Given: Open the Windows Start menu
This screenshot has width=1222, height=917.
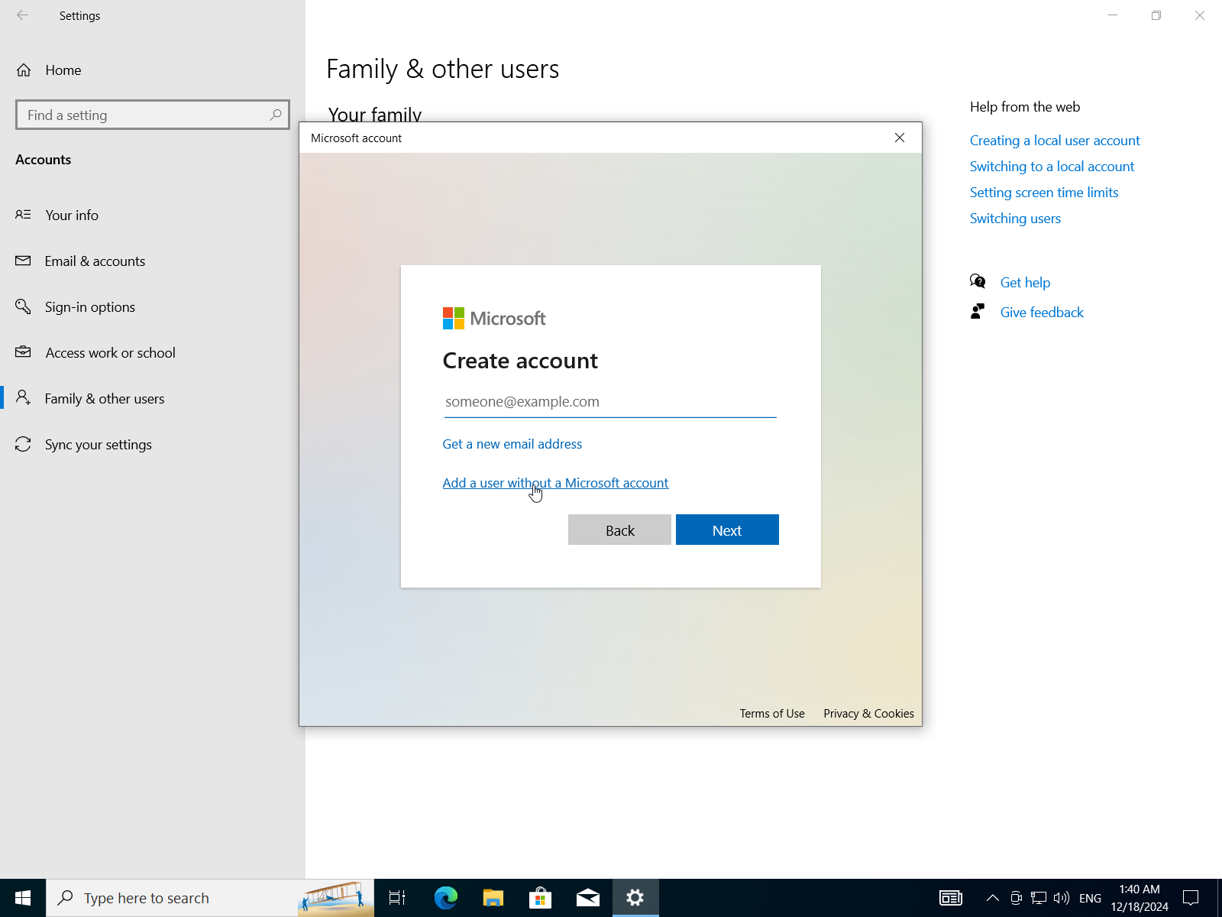Looking at the screenshot, I should pos(23,898).
